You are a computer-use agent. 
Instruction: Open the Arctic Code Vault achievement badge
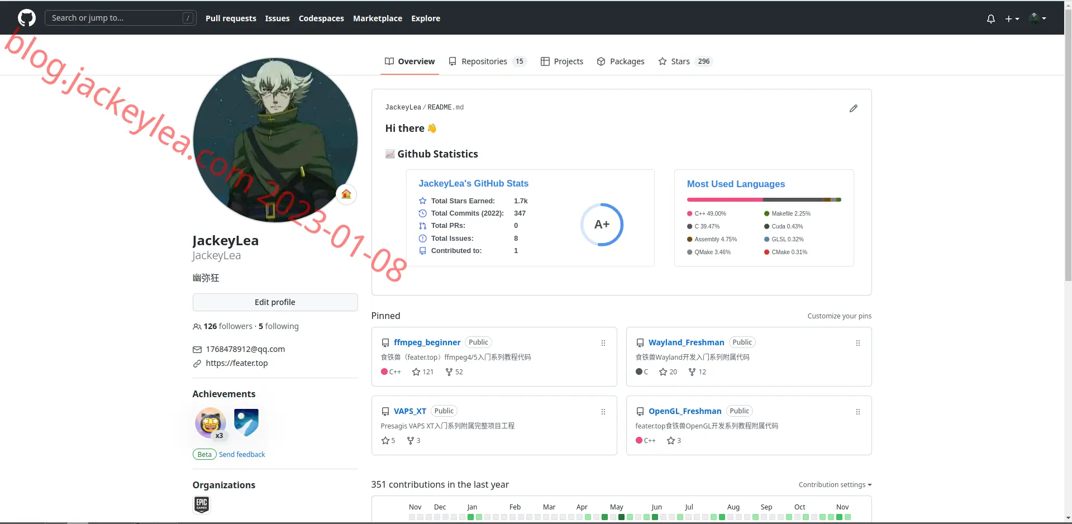[x=246, y=422]
